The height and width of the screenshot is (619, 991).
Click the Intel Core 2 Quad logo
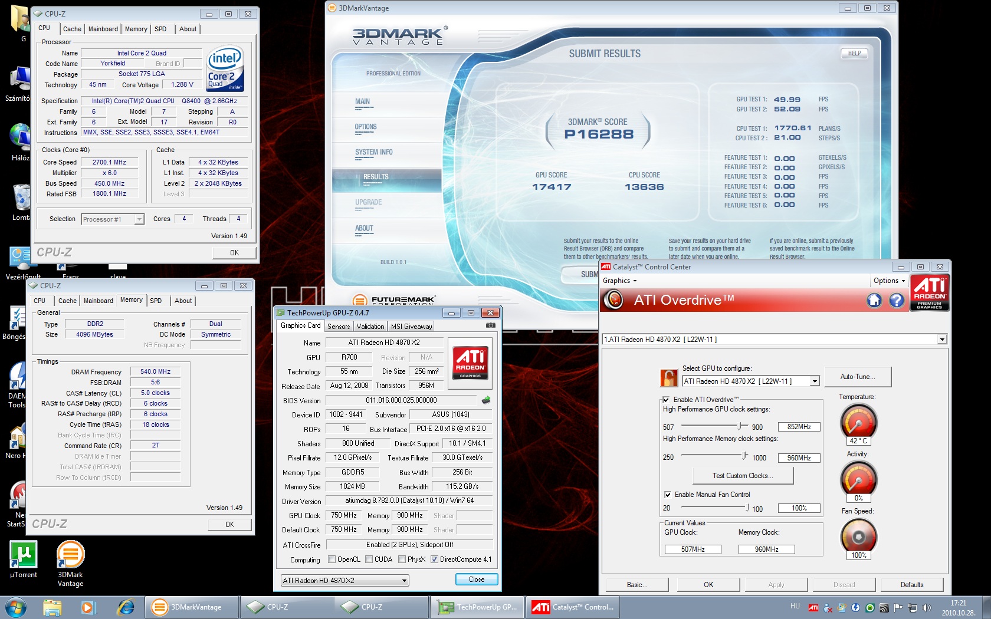[x=225, y=69]
